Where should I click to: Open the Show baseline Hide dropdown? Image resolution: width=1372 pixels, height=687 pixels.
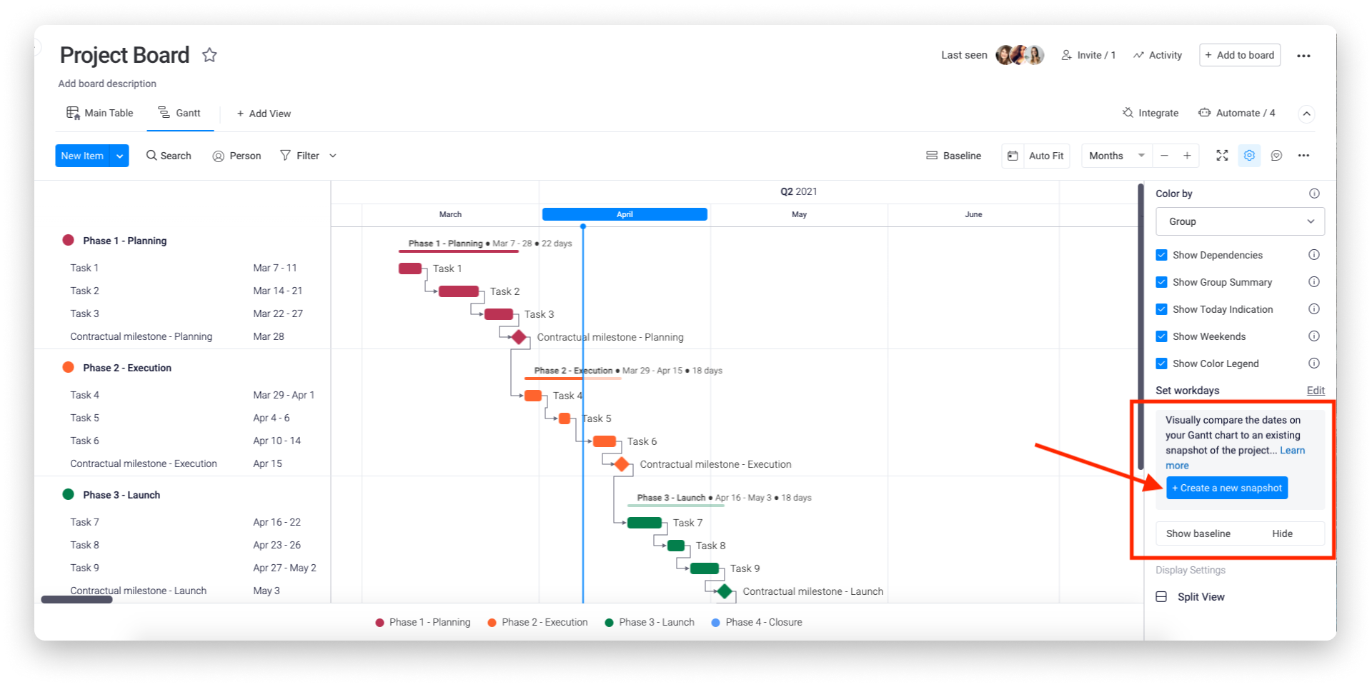click(x=1240, y=533)
